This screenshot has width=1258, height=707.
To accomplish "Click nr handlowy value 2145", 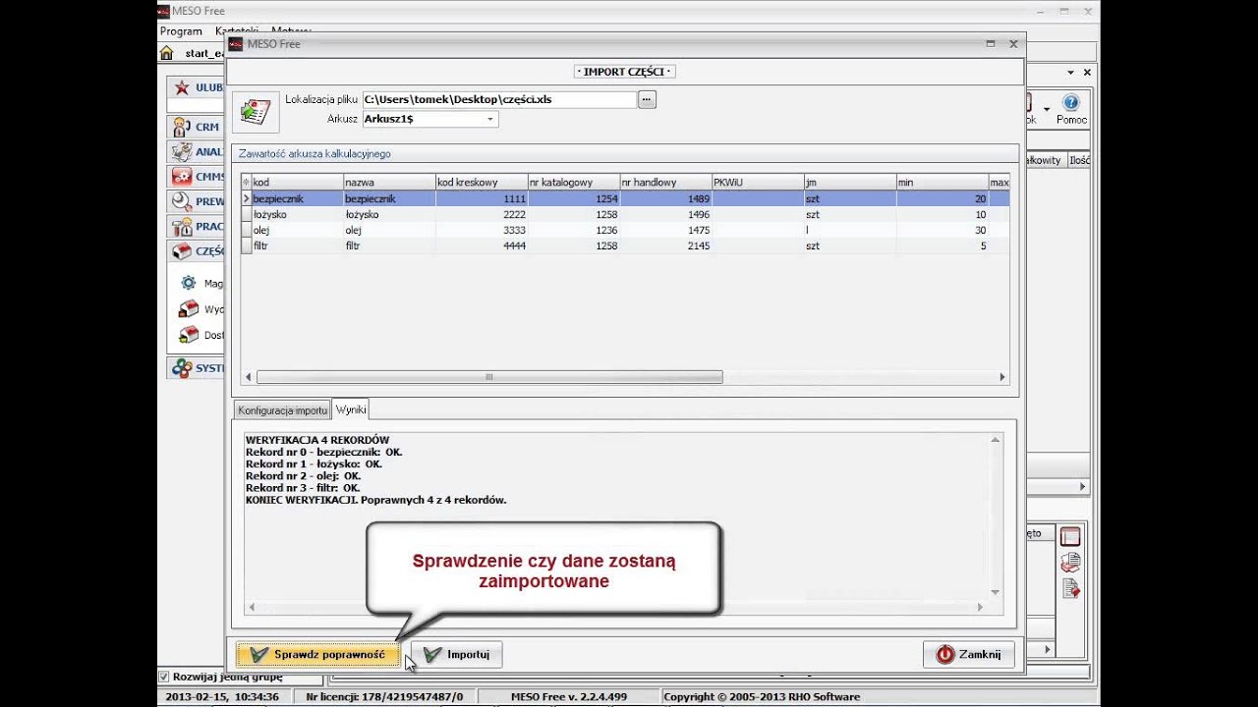I will pyautogui.click(x=697, y=245).
